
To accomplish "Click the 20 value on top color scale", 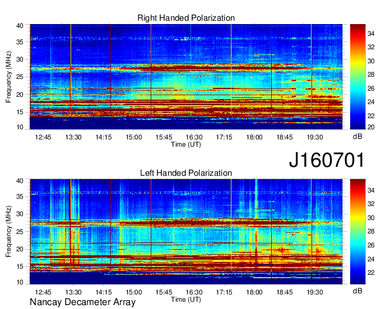I will 371,127.
